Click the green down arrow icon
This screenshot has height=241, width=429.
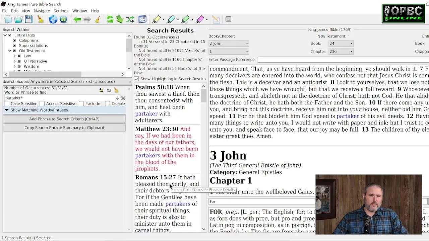(120, 19)
